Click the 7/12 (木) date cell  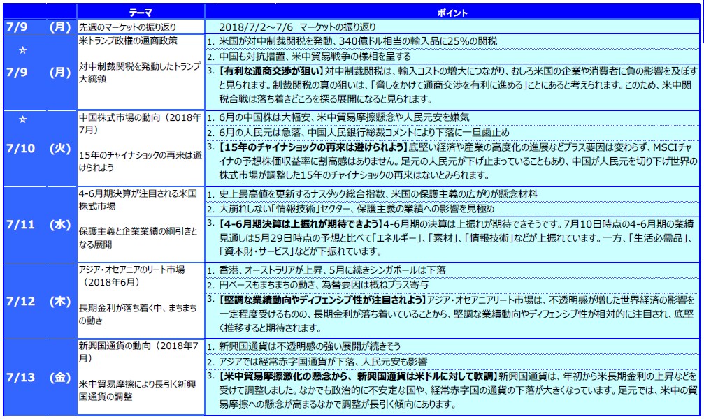click(38, 301)
